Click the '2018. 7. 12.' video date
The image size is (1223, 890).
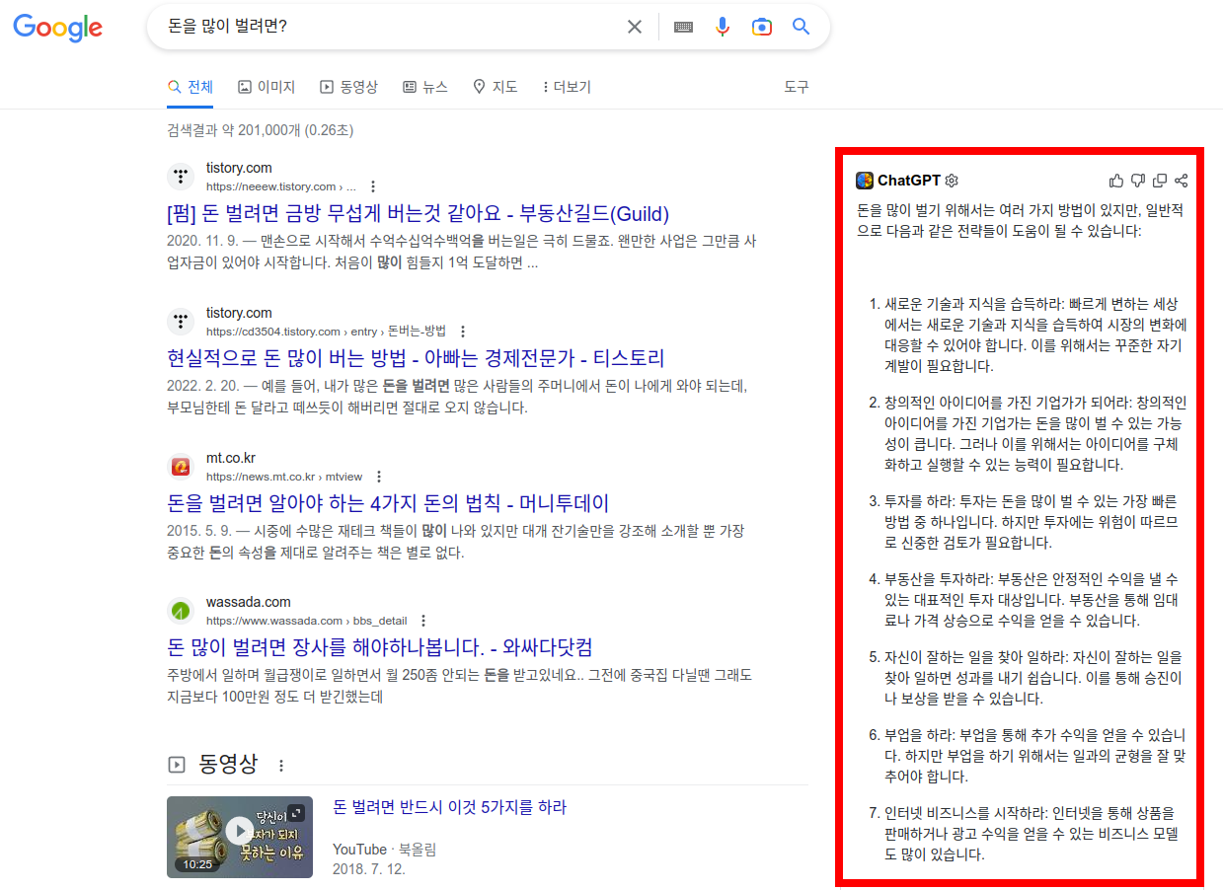(369, 869)
